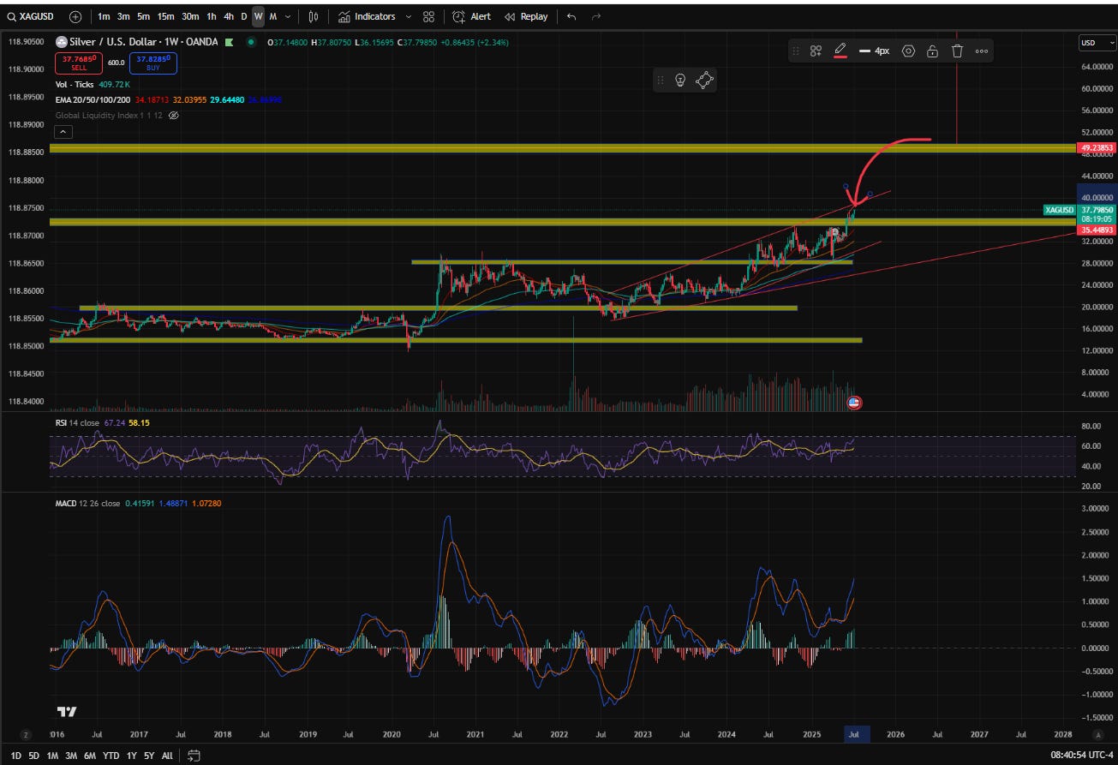Open drawing settings hexagon icon
The width and height of the screenshot is (1118, 765).
[908, 51]
